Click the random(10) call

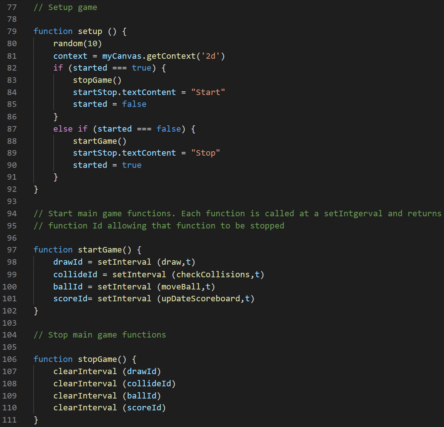(x=77, y=44)
